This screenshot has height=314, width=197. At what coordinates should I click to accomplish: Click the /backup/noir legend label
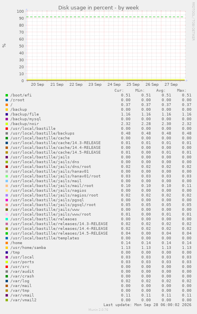(x=25, y=124)
